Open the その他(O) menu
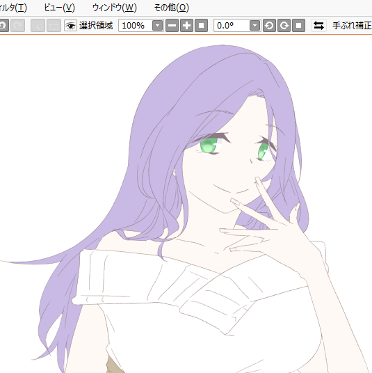The image size is (372, 373). tap(171, 8)
